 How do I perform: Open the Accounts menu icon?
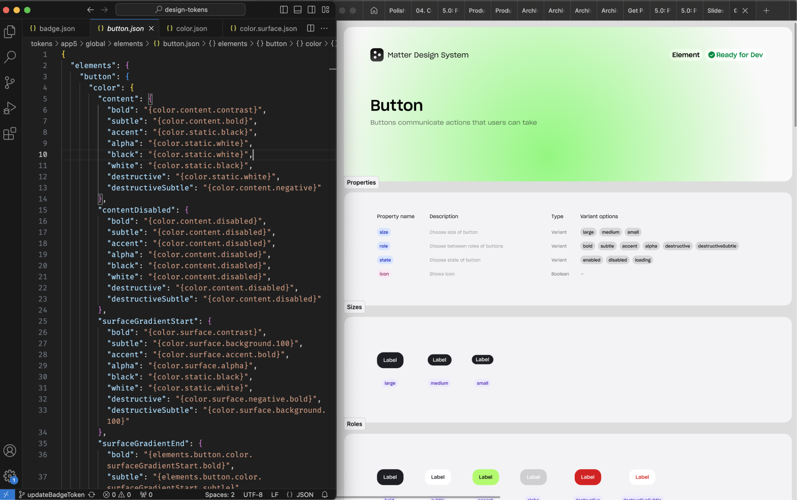10,451
